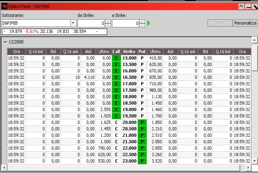Screen dimensions: 258x173
Task: Click the Book button
Action: coord(220,23)
